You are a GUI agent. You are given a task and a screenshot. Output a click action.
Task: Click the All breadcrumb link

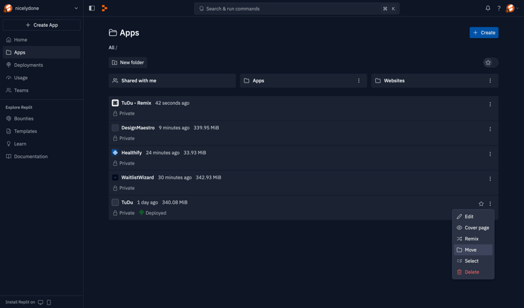coord(111,47)
